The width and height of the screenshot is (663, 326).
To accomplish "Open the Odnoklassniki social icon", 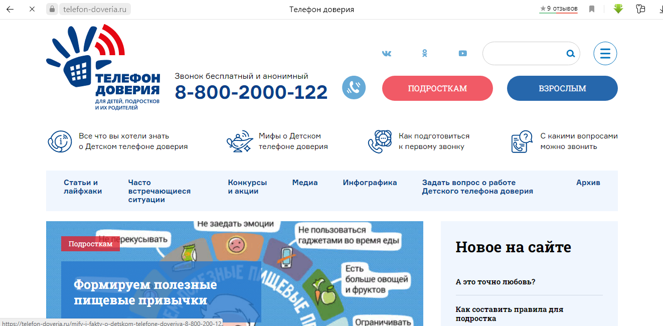I will click(424, 54).
